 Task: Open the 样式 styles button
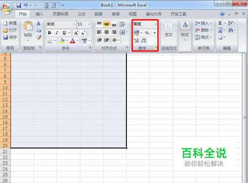pos(185,31)
